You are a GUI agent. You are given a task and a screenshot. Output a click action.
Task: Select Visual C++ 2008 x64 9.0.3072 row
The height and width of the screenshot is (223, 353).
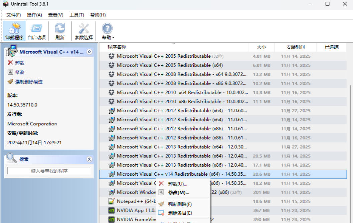click(223, 74)
